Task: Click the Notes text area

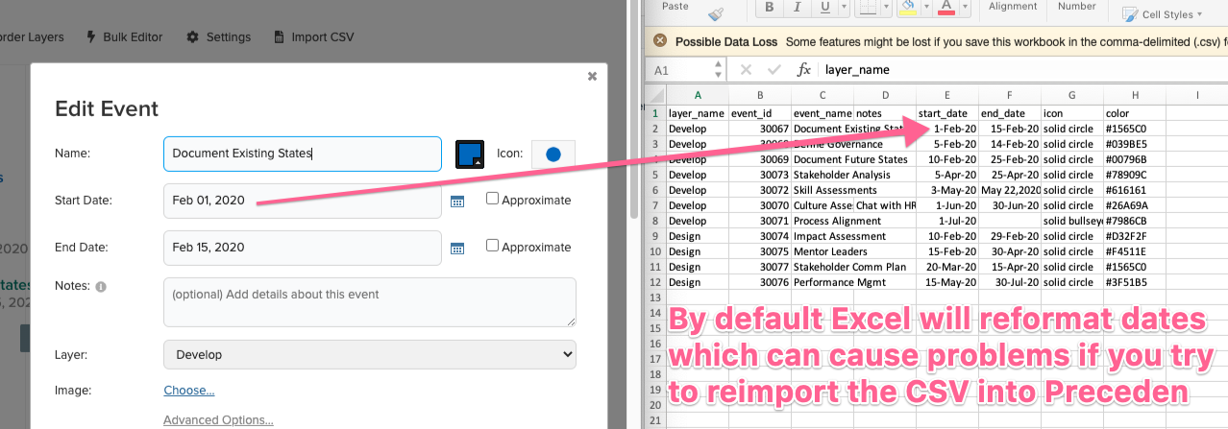Action: (x=370, y=302)
